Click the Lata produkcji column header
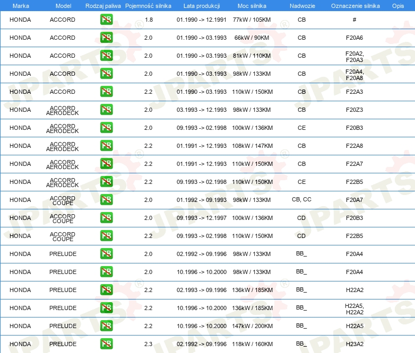This screenshot has width=415, height=353. tap(202, 6)
